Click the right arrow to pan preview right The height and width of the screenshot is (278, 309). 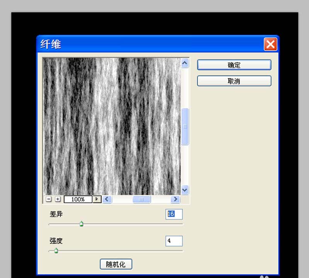[x=175, y=199]
